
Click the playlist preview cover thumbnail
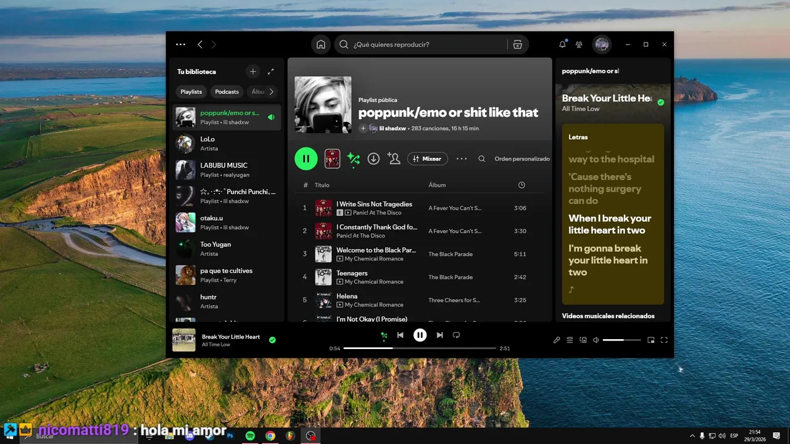click(332, 158)
